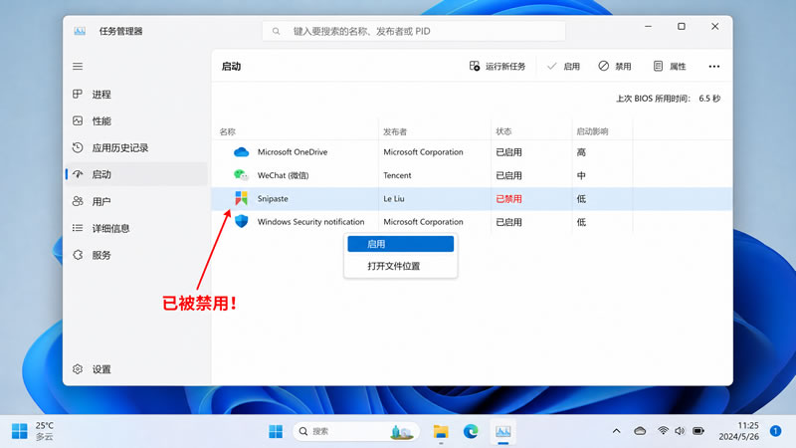The height and width of the screenshot is (448, 796).
Task: Click OneDrive's startup impact 高 cell
Action: pos(581,152)
